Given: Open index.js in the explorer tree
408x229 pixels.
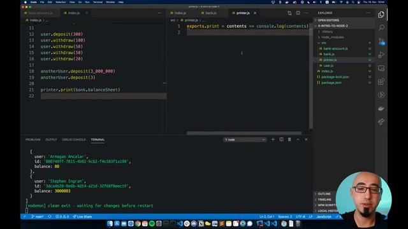Looking at the screenshot, I should 327,71.
